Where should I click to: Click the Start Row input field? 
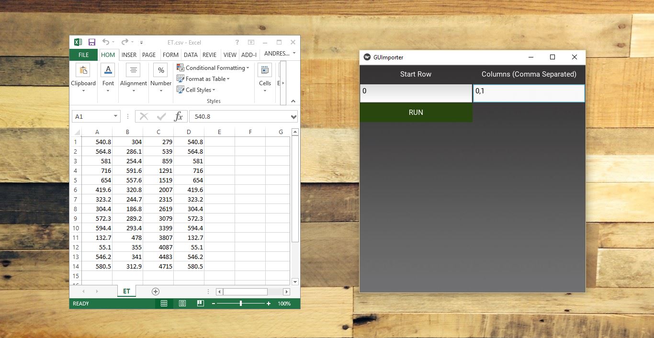pos(416,93)
